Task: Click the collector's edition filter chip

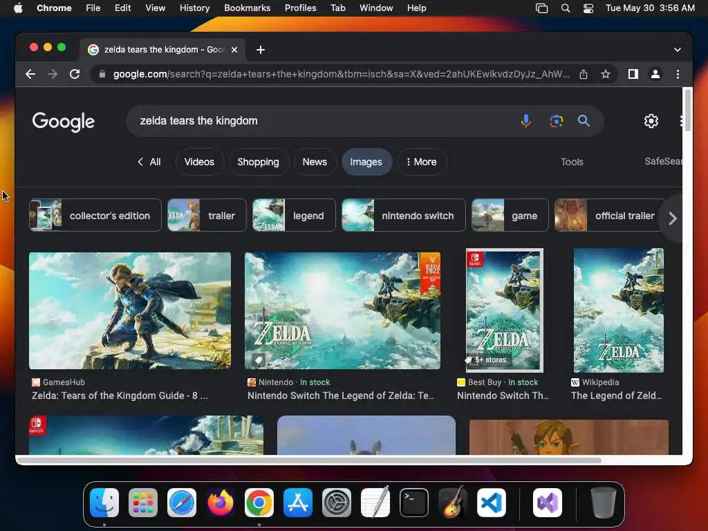Action: (x=95, y=216)
